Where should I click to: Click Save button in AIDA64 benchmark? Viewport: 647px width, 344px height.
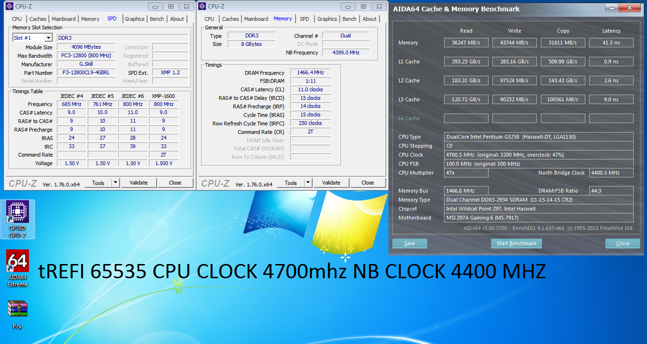(409, 243)
